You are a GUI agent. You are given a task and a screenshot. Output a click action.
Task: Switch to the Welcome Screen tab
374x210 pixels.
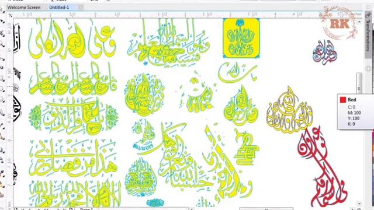point(24,8)
